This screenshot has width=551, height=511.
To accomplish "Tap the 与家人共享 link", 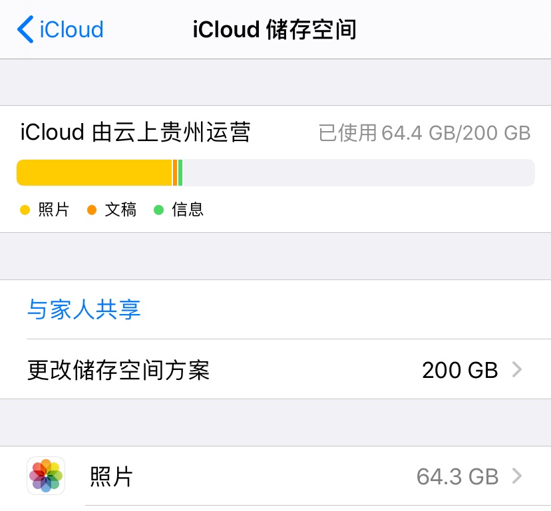I will point(84,309).
